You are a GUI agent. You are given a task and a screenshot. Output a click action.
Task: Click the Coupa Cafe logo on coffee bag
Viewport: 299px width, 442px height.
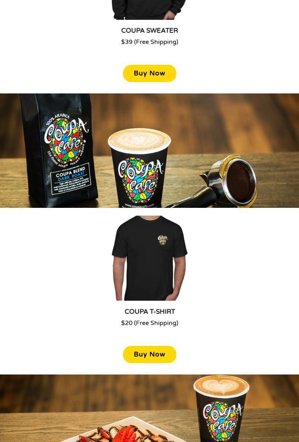66,140
